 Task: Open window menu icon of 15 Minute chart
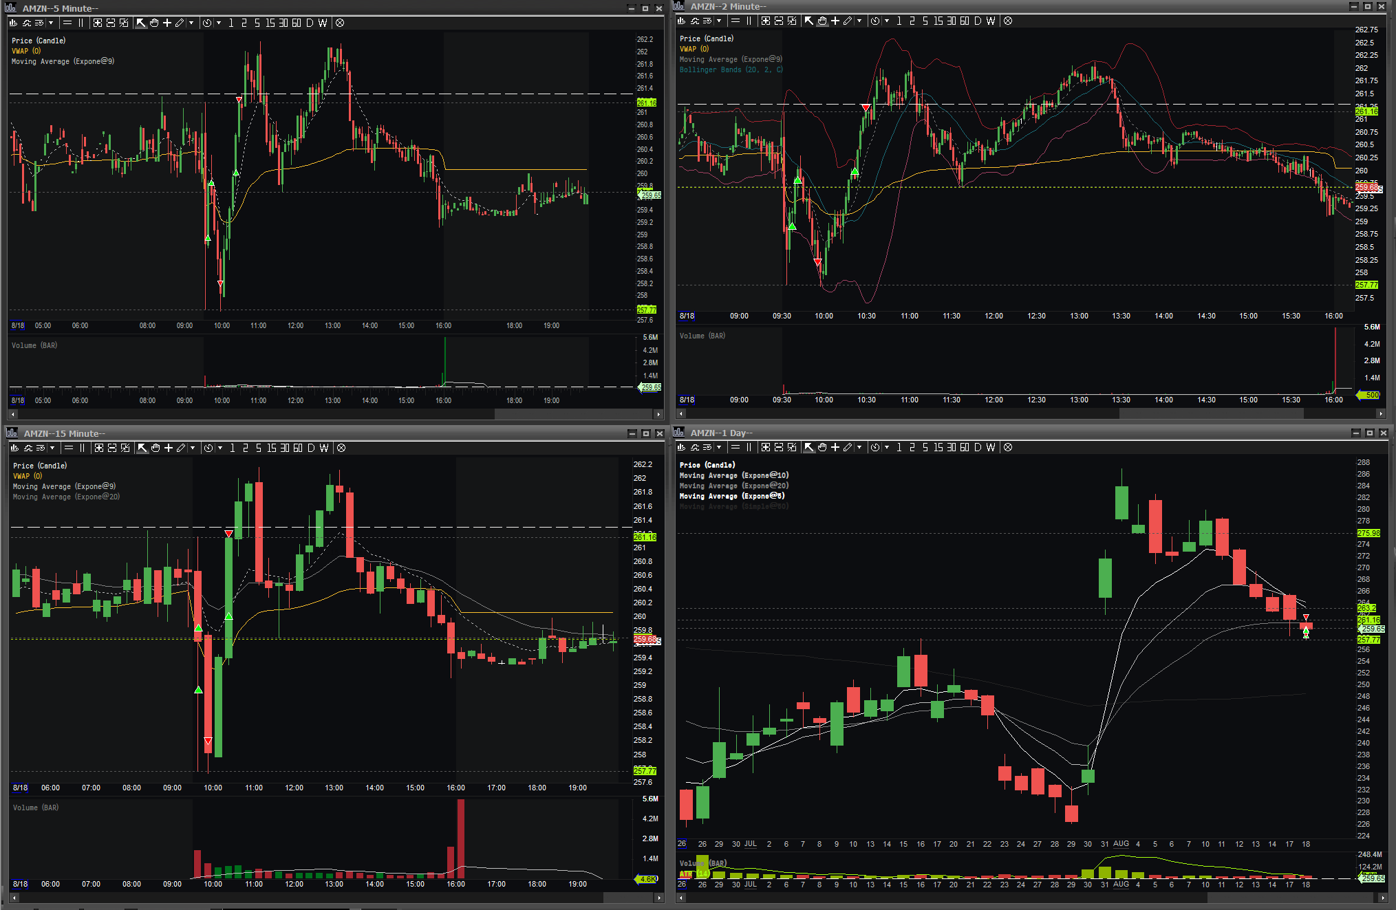(x=12, y=433)
